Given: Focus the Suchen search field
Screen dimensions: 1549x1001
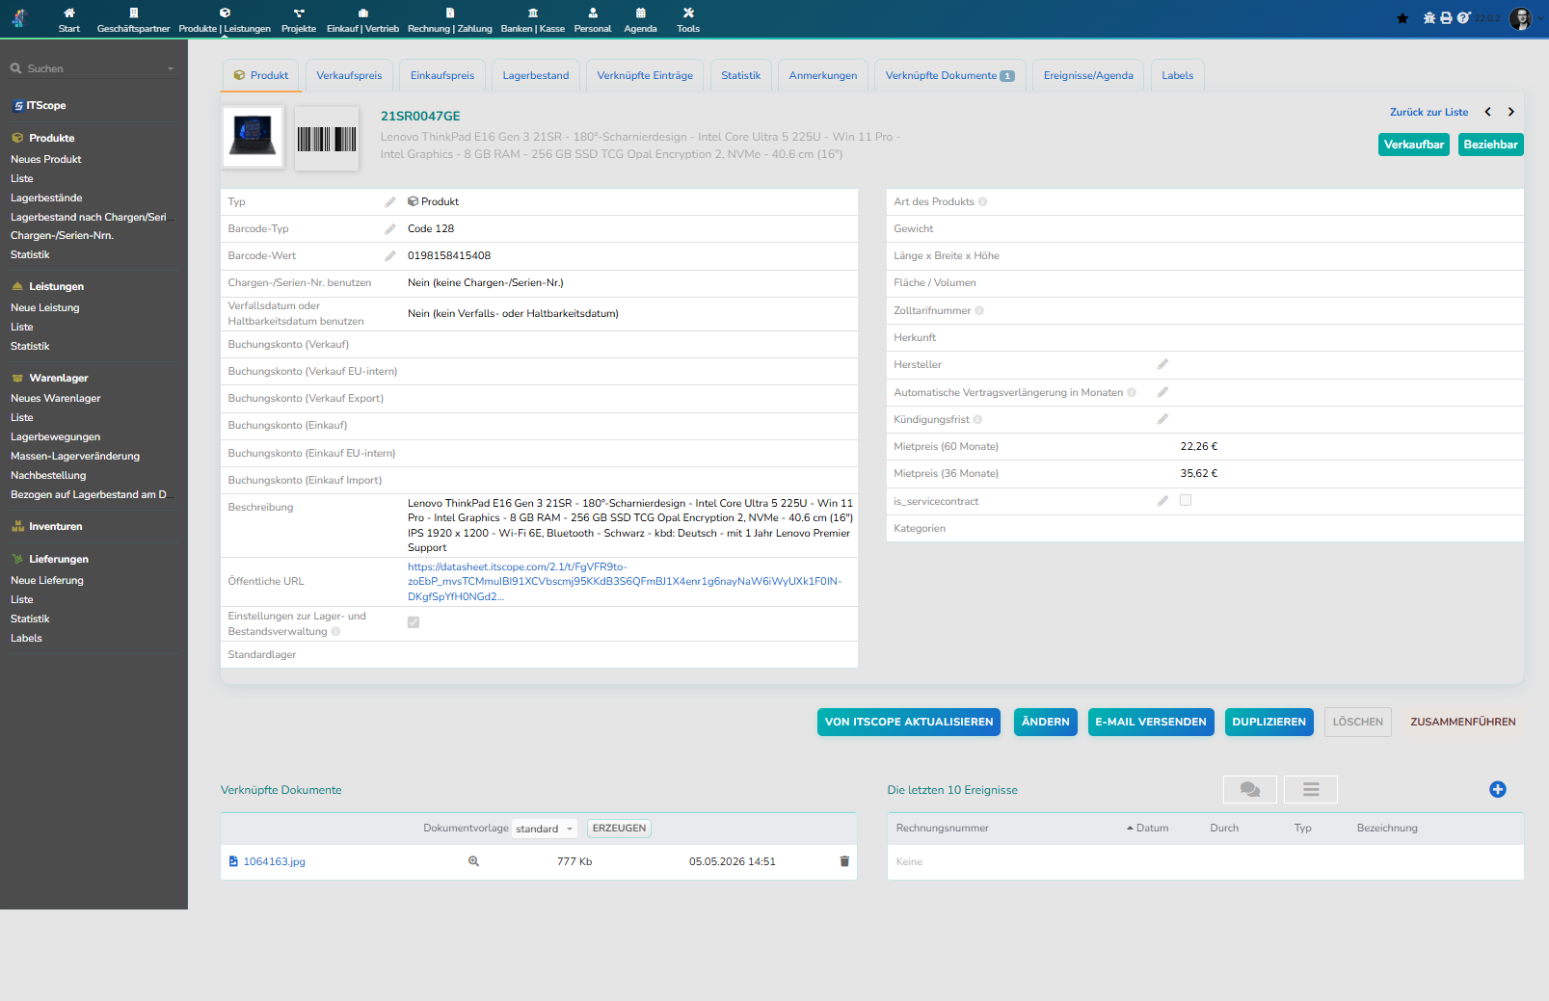Looking at the screenshot, I should click(93, 68).
